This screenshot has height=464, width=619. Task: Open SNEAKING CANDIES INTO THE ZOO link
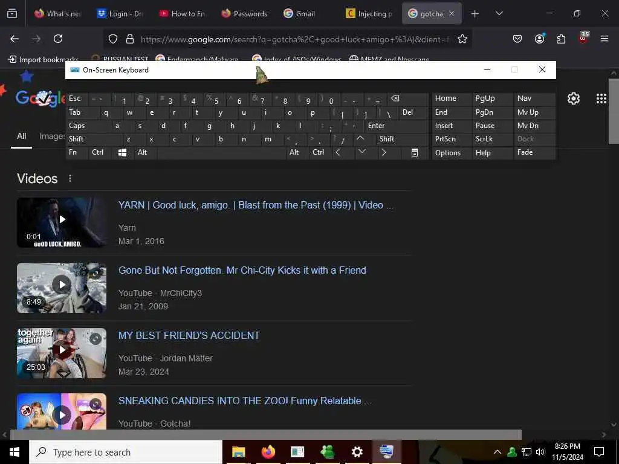click(245, 401)
